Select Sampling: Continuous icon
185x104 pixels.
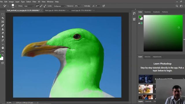click(37, 6)
